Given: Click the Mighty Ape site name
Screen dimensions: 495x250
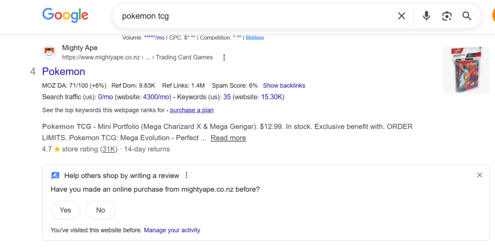Looking at the screenshot, I should (80, 48).
